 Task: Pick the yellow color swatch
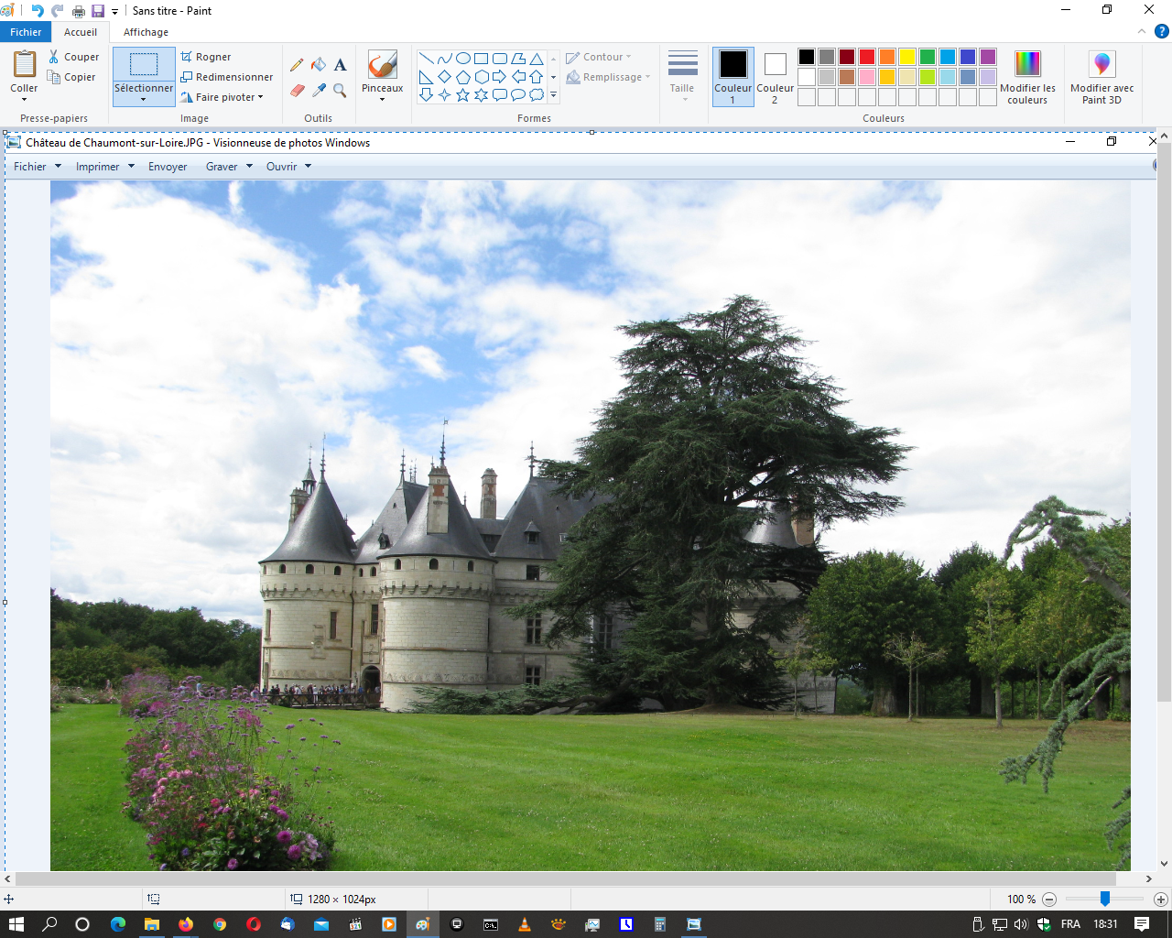coord(907,57)
